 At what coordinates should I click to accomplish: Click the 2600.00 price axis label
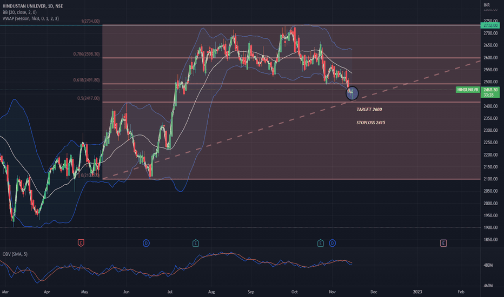click(x=490, y=57)
